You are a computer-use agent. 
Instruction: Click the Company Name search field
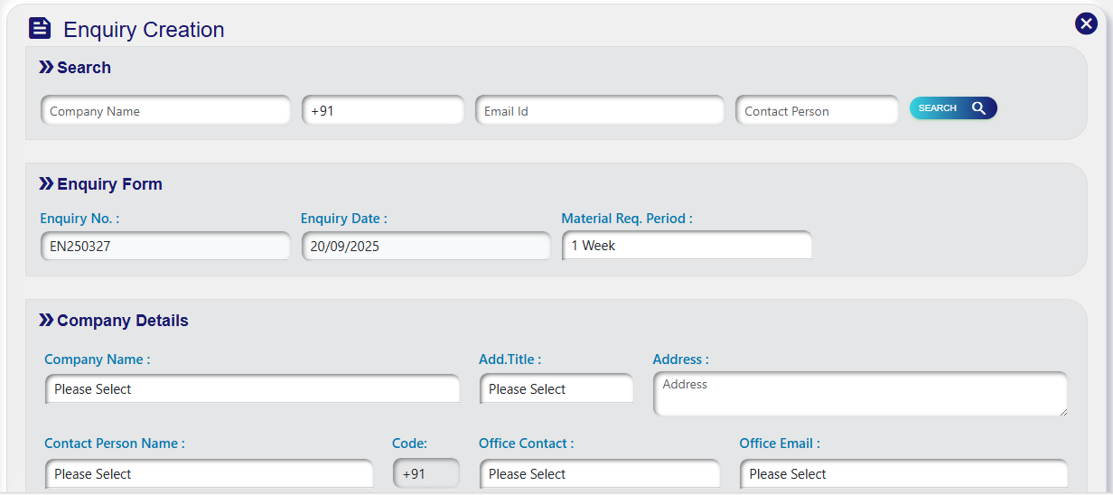pyautogui.click(x=165, y=111)
